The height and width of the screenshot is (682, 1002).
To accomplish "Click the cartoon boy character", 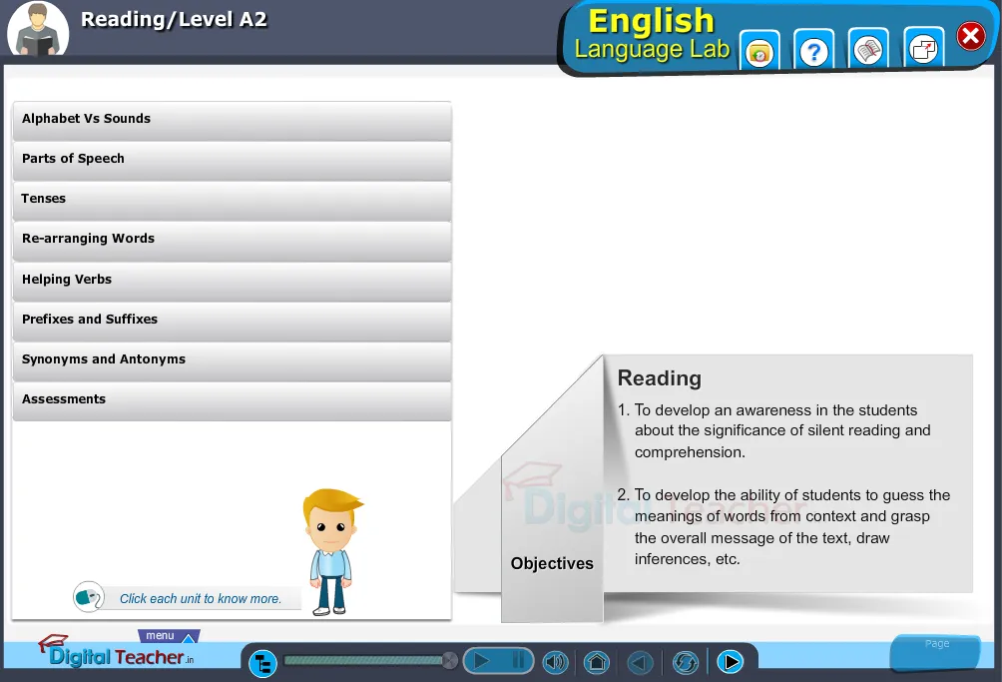I will [331, 552].
